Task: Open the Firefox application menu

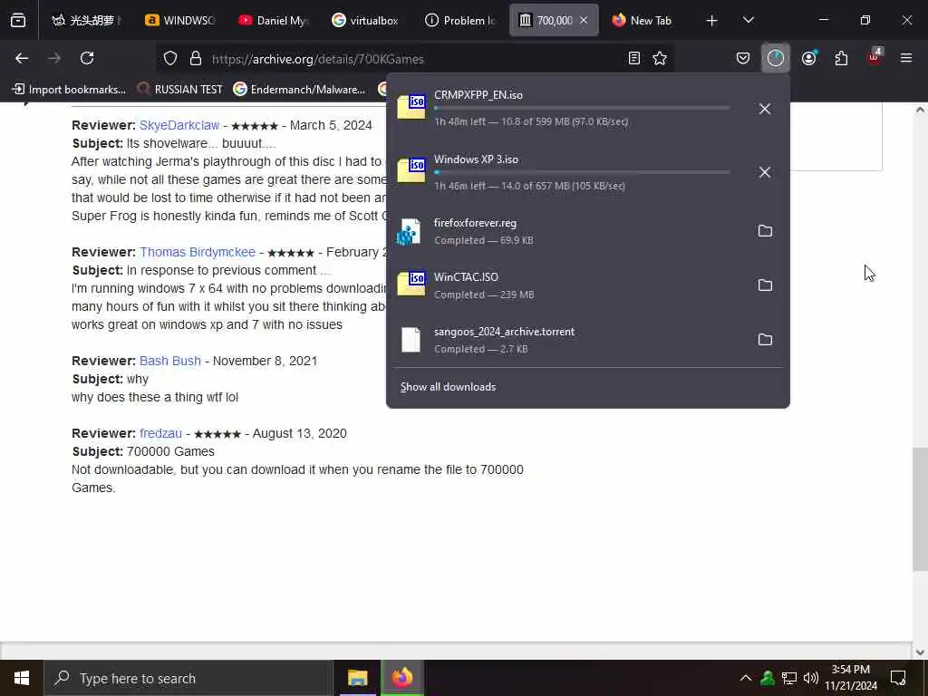Action: [906, 59]
